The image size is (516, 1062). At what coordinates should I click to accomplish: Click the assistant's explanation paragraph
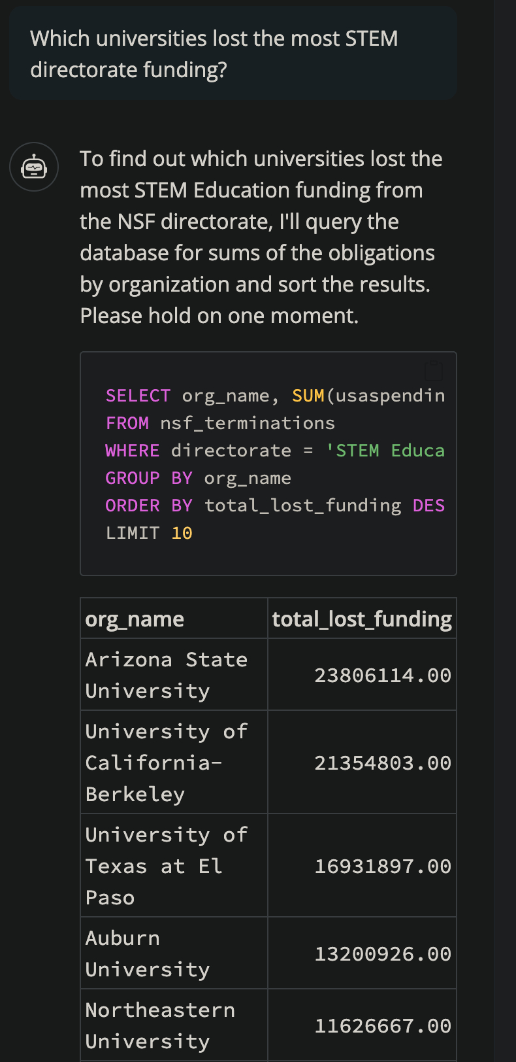coord(261,237)
